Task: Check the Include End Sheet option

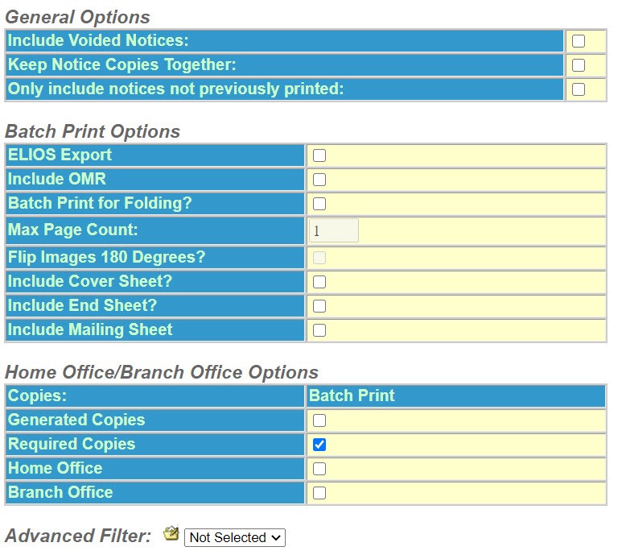Action: (x=319, y=306)
